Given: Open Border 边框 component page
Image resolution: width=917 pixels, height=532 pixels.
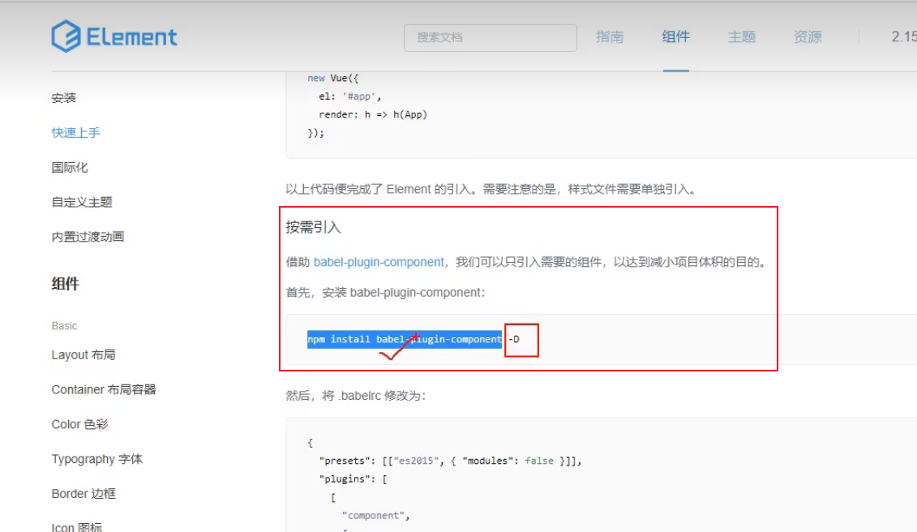Looking at the screenshot, I should (84, 493).
